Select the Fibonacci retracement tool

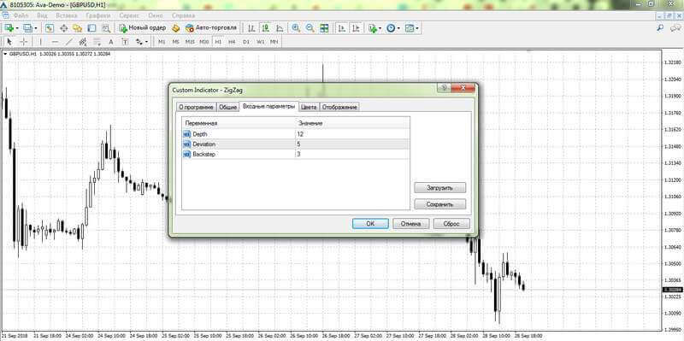click(x=97, y=42)
